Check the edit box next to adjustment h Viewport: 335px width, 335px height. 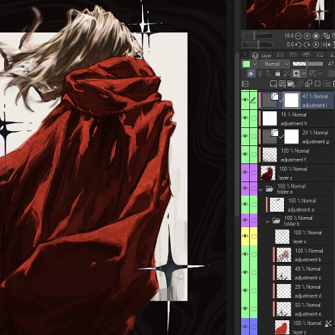pyautogui.click(x=254, y=118)
